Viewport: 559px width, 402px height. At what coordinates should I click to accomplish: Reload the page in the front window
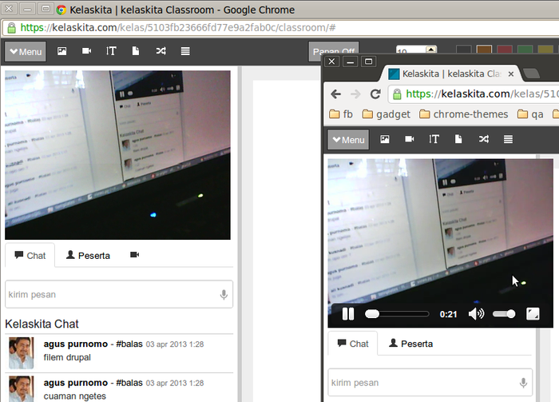coord(375,94)
